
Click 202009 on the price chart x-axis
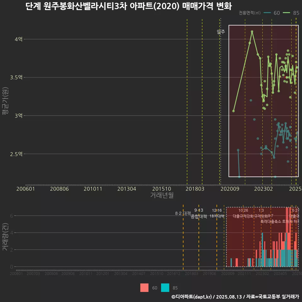pyautogui.click(x=230, y=189)
